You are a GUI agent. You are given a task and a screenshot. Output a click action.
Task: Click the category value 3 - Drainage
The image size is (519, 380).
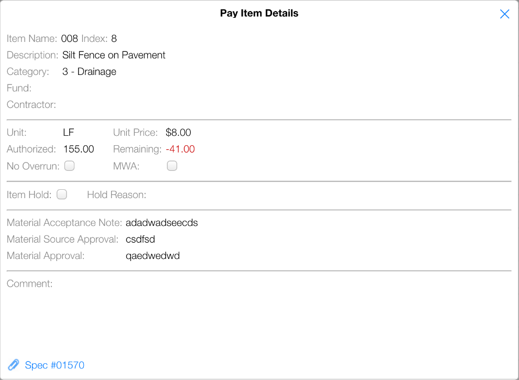[89, 72]
